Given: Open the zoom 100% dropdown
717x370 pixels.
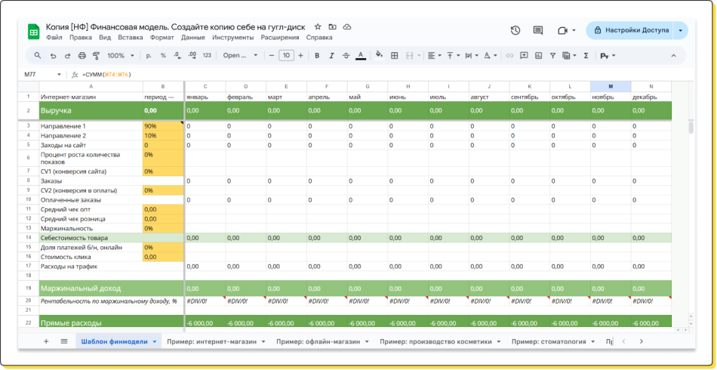Looking at the screenshot, I should coord(120,56).
